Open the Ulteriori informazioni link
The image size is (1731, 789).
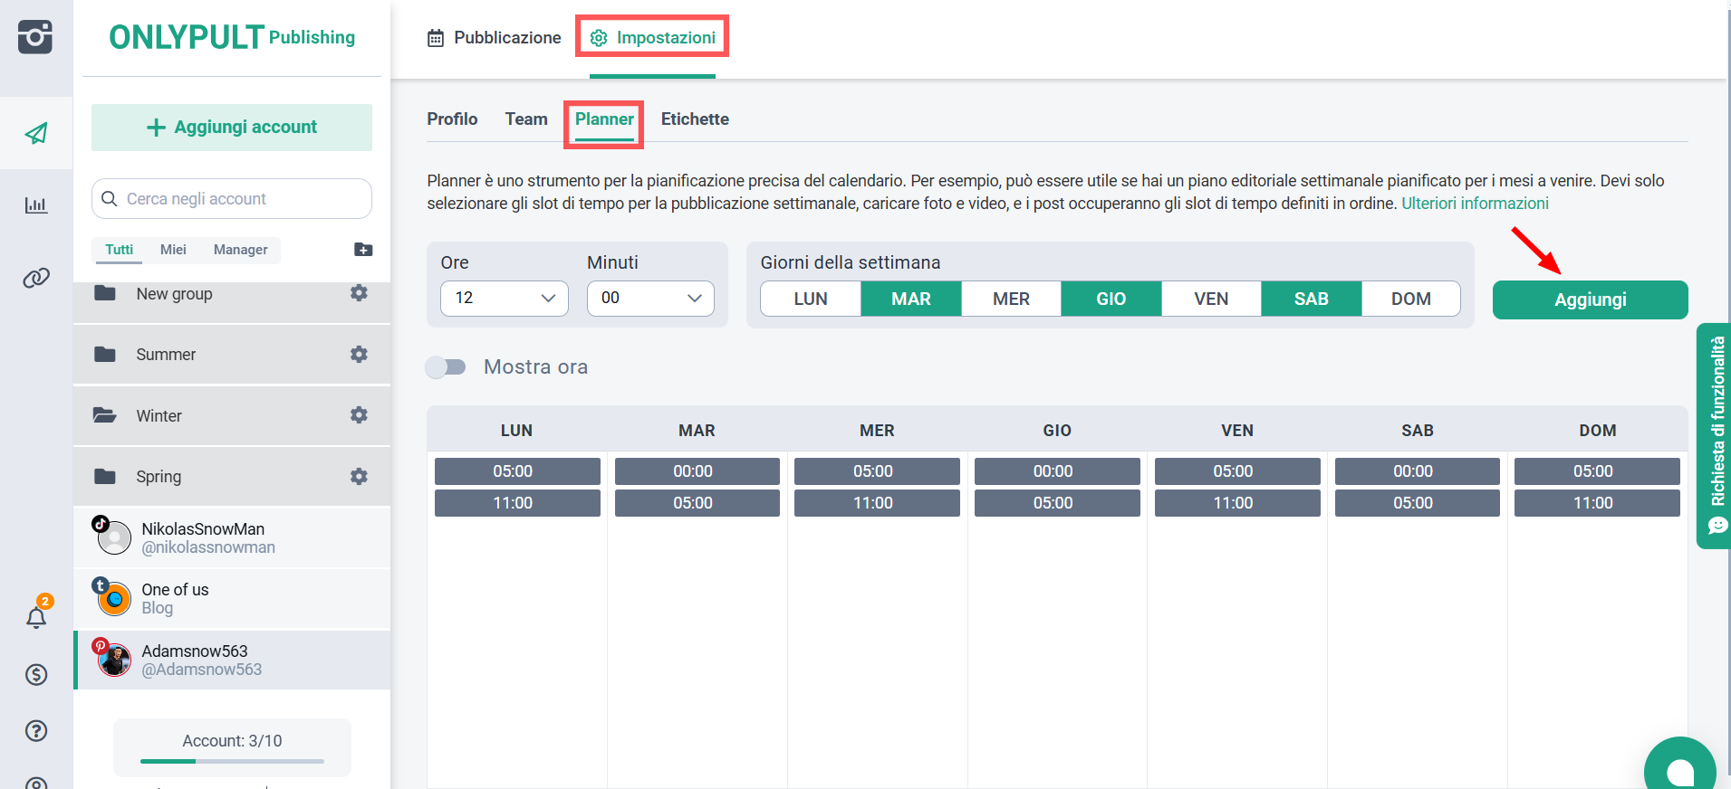coord(1475,204)
